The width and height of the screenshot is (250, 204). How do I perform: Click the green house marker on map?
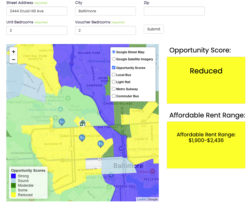click(x=83, y=123)
